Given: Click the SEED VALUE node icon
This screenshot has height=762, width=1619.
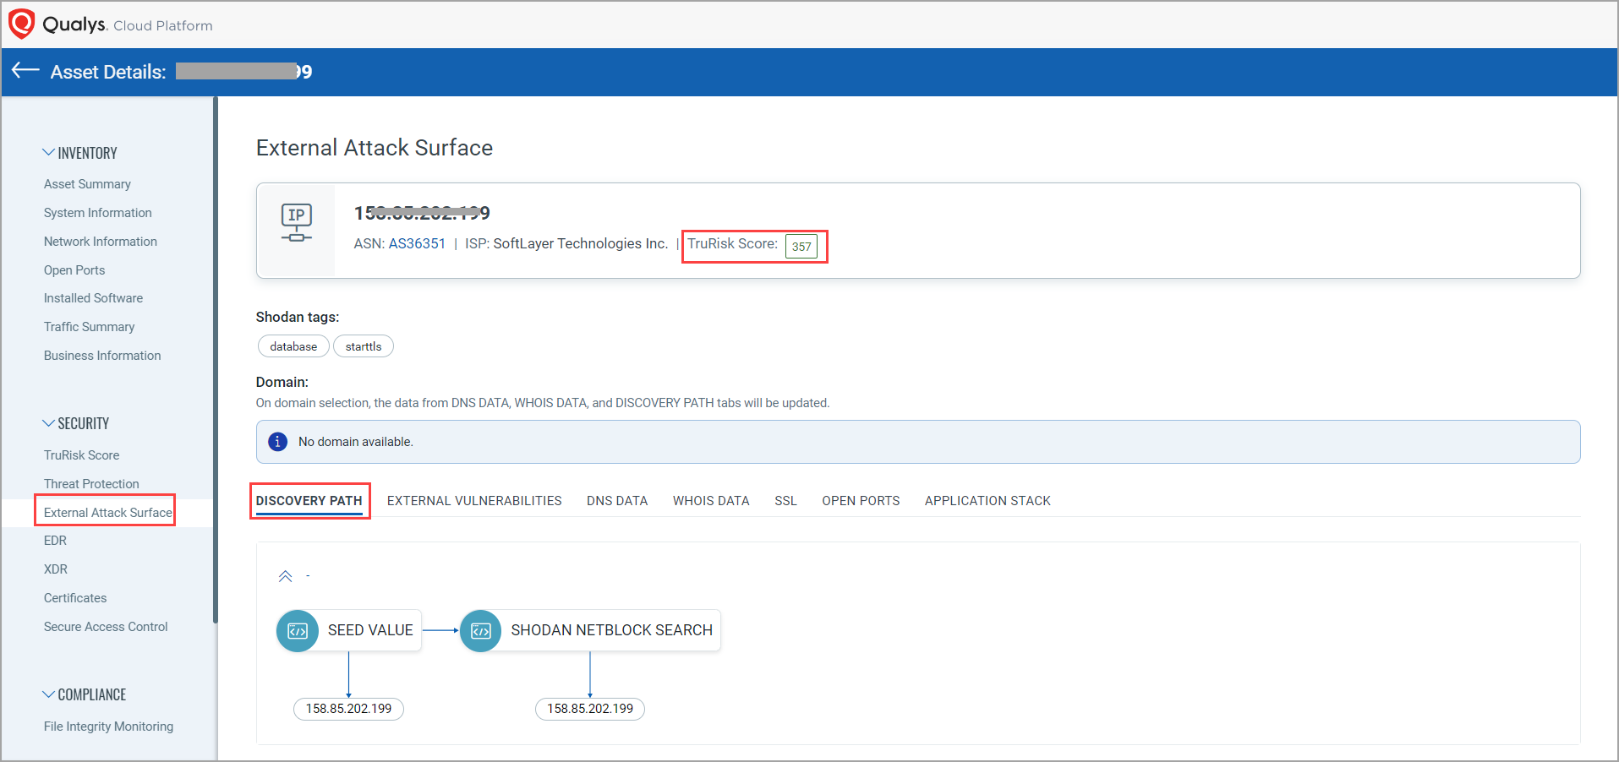Looking at the screenshot, I should point(298,630).
